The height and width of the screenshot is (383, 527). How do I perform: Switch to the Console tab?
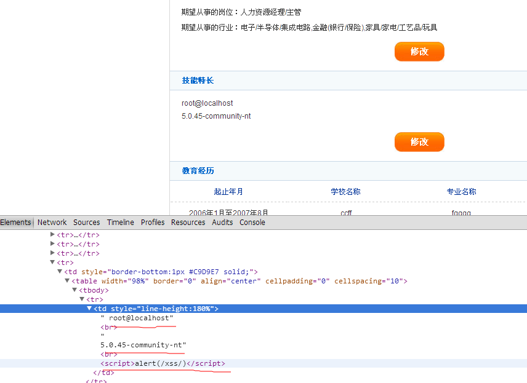252,222
